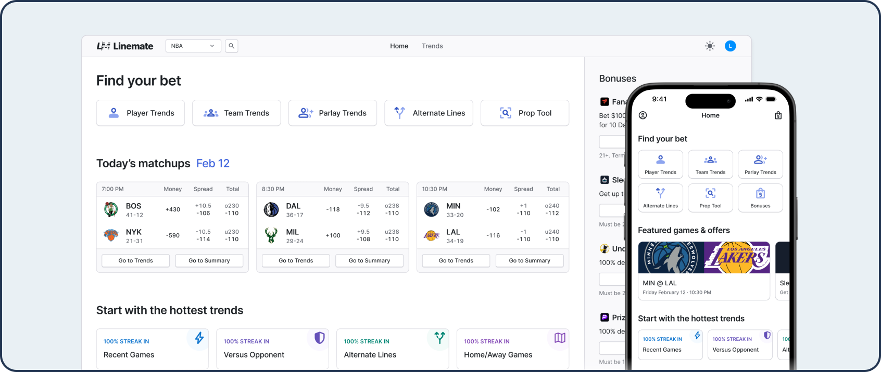Click the Mavericks team logo

coord(271,209)
